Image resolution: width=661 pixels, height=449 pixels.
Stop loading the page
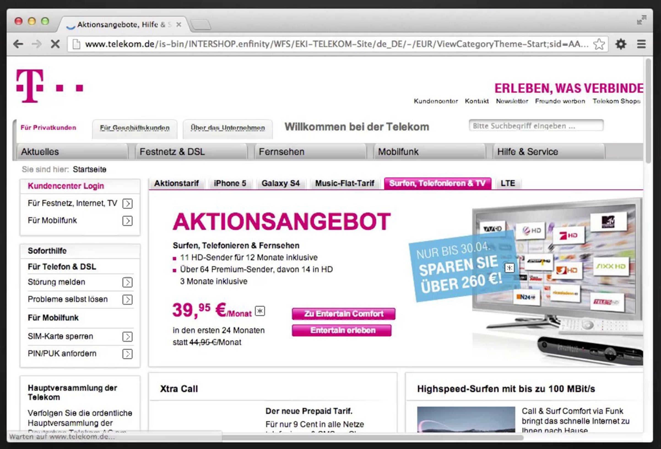pyautogui.click(x=55, y=44)
